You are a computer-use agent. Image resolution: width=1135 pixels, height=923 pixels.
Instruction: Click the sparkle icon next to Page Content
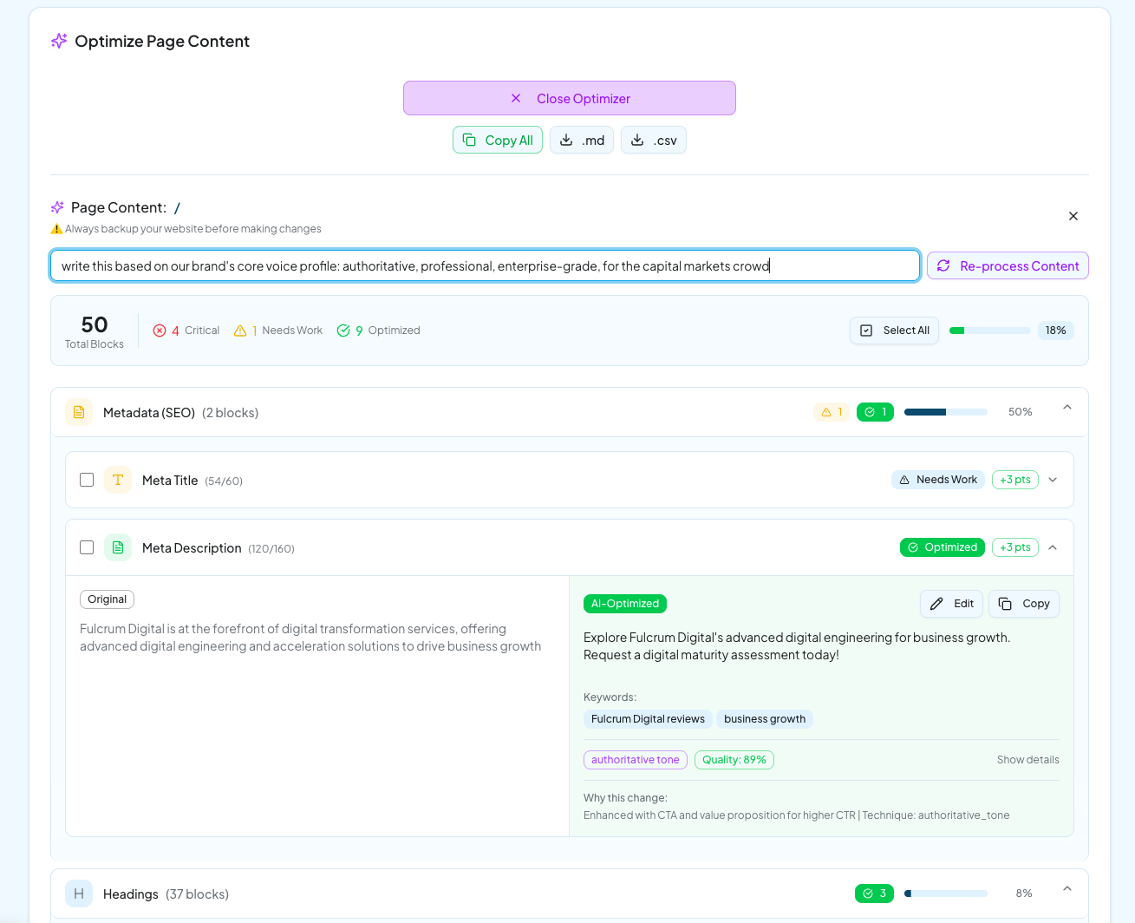(x=57, y=207)
